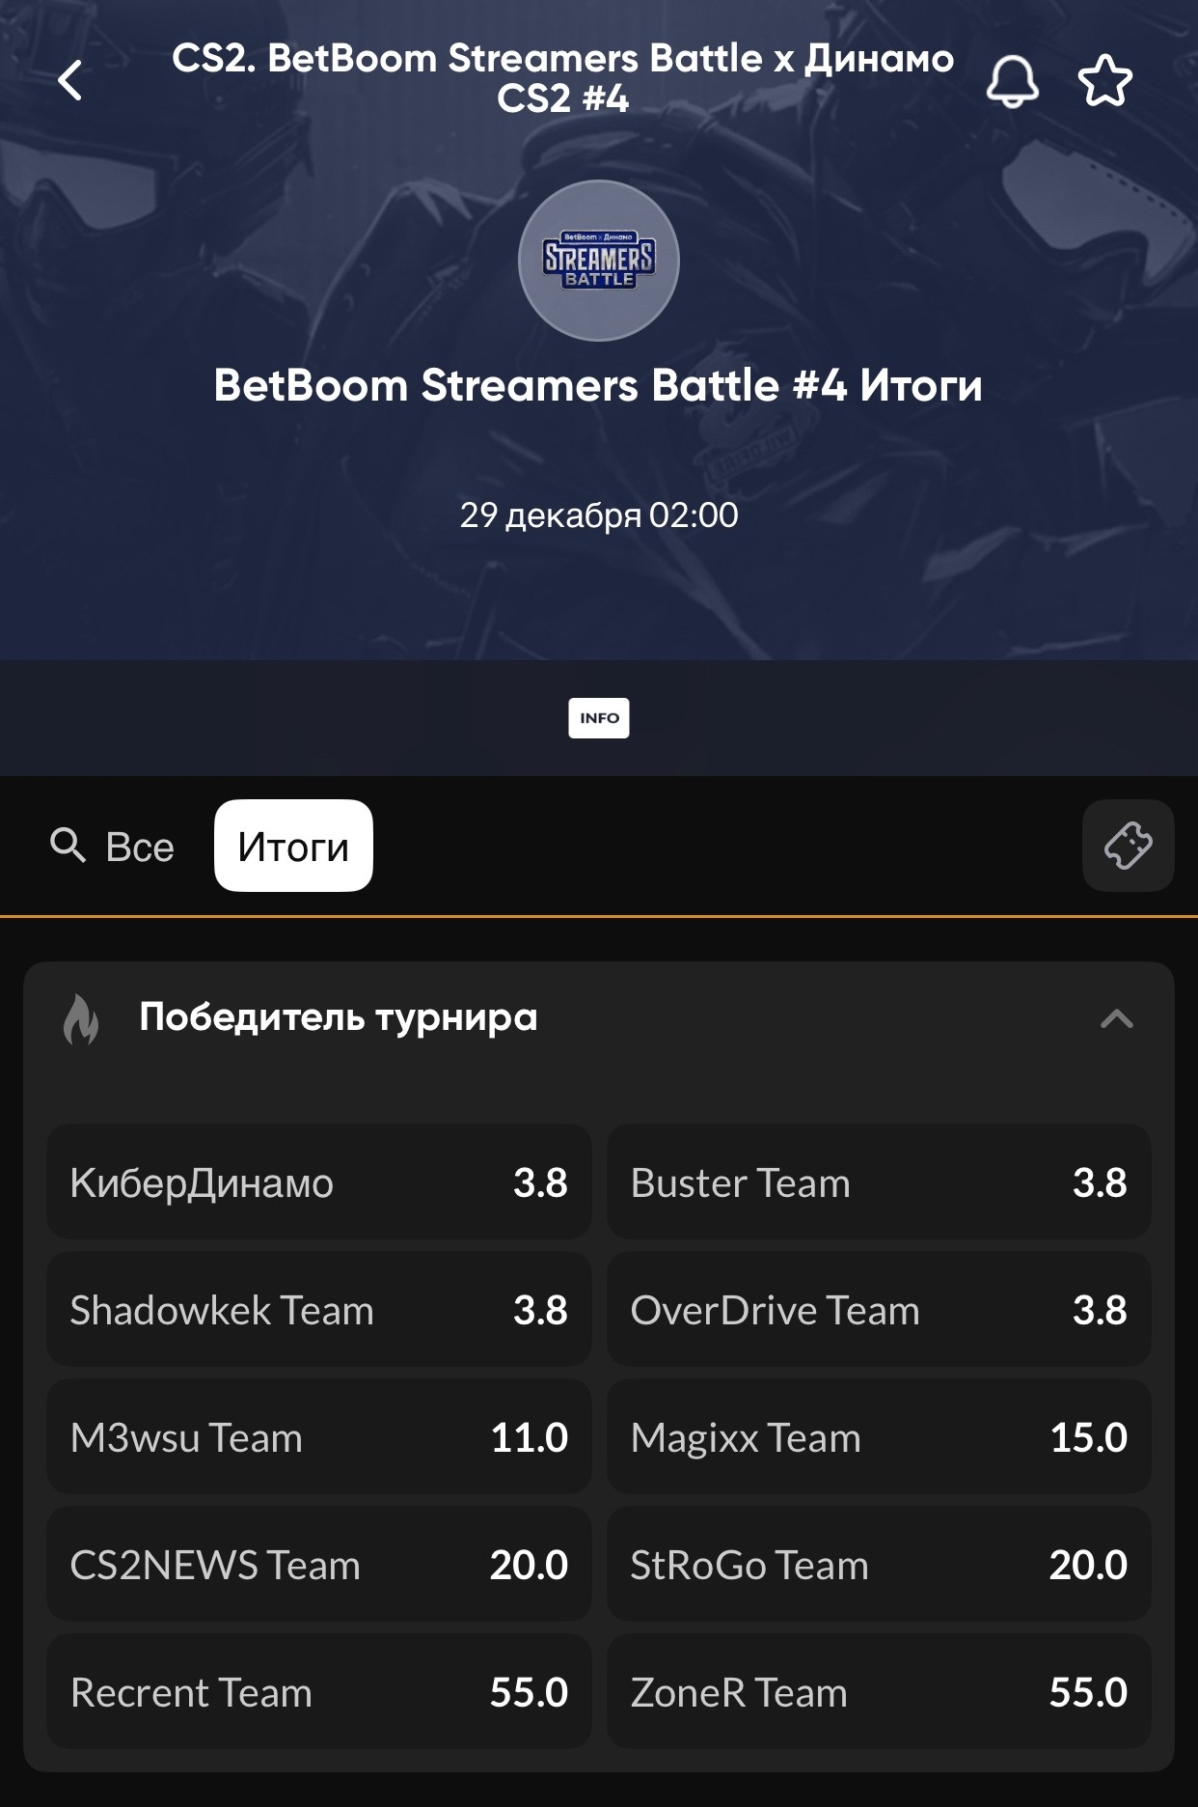The height and width of the screenshot is (1807, 1198).
Task: Add event to favorites with star icon
Action: pos(1104,80)
